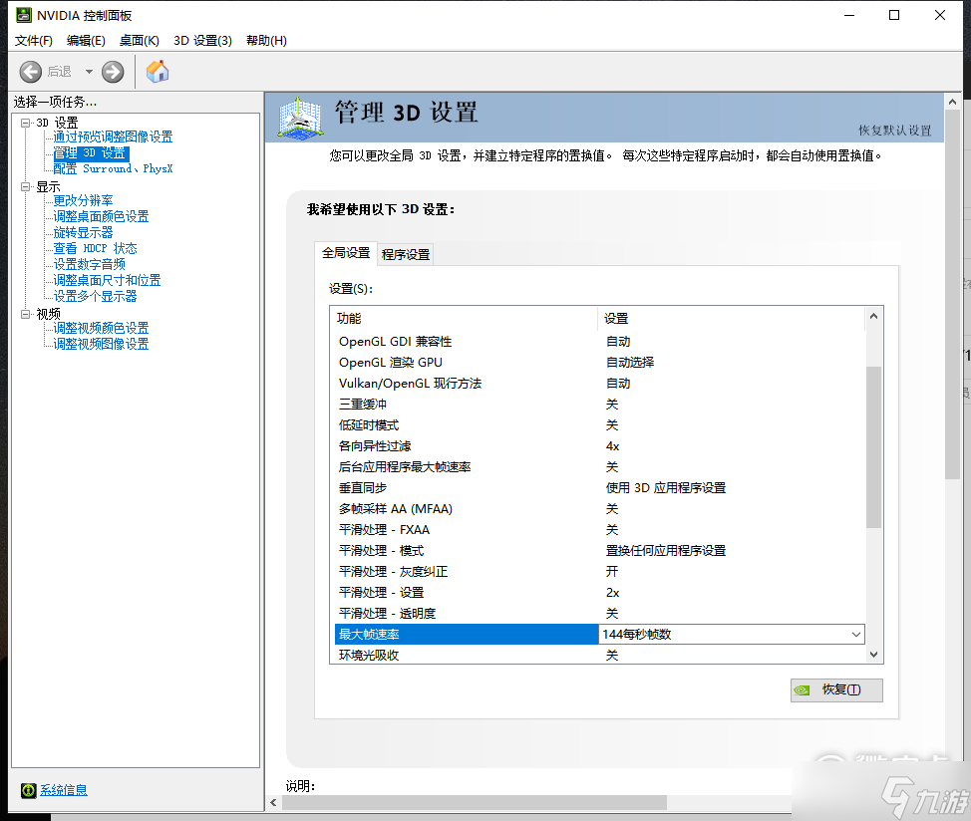Click the main panel vertical scrollbar thumb

(952, 295)
